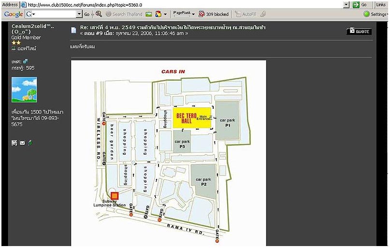390x248 pixels.
Task: Click the Quote button on post
Action: tap(359, 31)
